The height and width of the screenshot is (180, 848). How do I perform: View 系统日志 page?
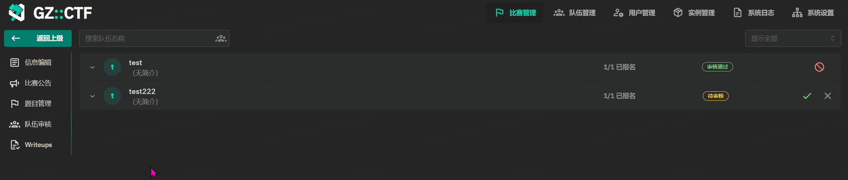click(753, 13)
